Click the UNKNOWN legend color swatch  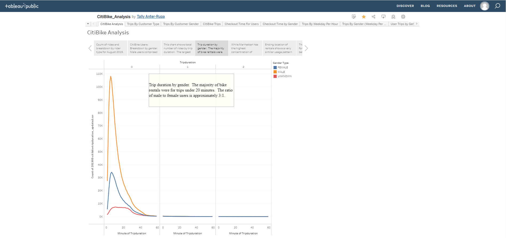[275, 76]
